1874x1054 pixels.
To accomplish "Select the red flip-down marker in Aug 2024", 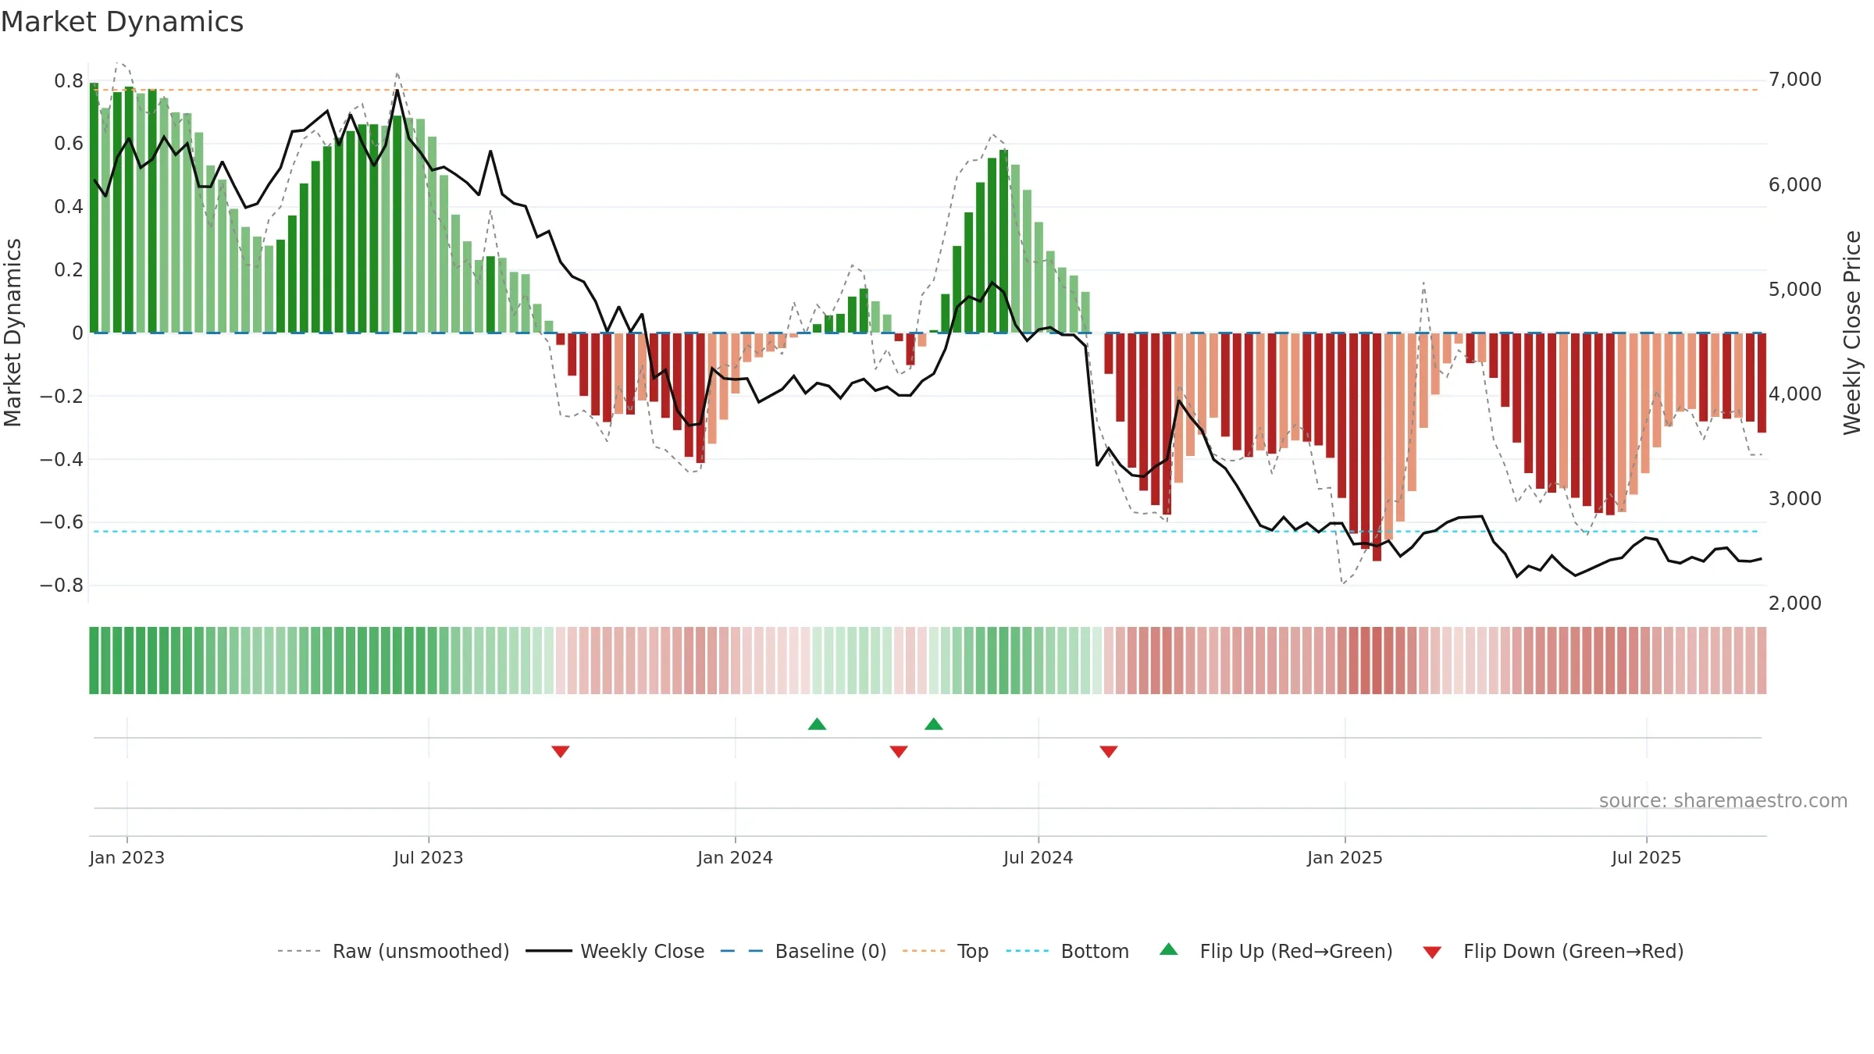I will coord(1109,751).
